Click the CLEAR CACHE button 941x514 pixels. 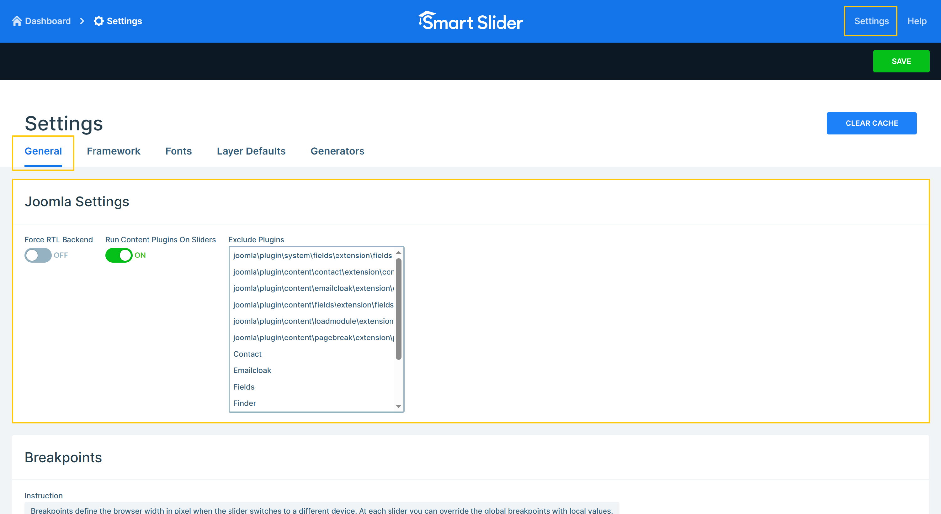[871, 123]
